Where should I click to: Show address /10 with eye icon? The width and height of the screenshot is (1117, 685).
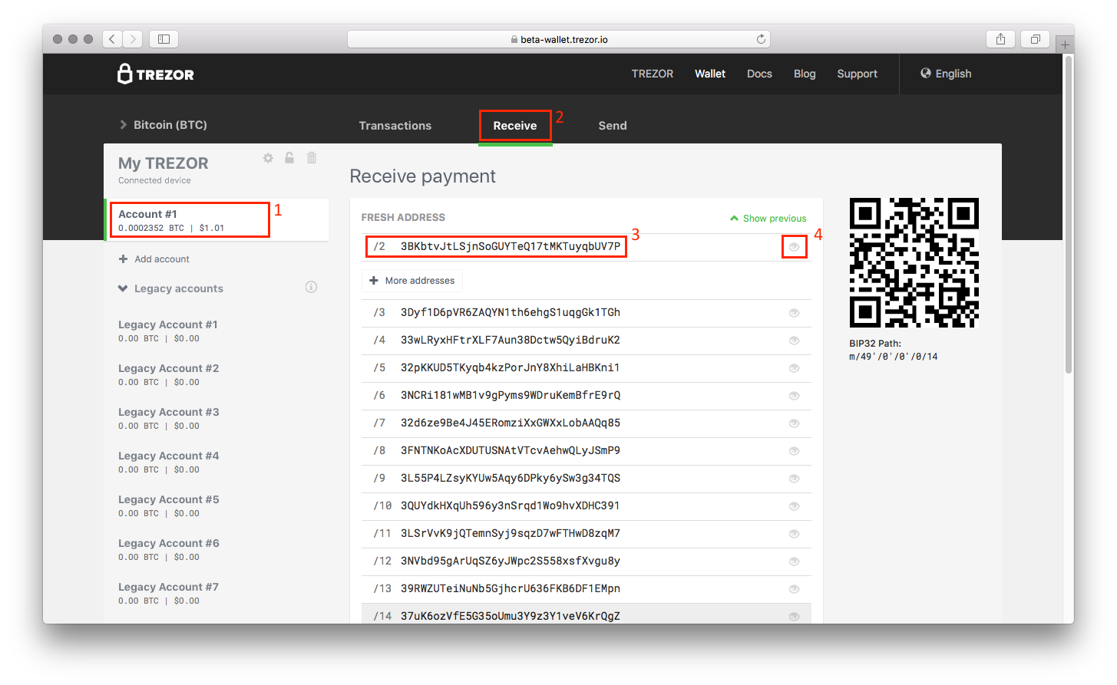tap(794, 506)
